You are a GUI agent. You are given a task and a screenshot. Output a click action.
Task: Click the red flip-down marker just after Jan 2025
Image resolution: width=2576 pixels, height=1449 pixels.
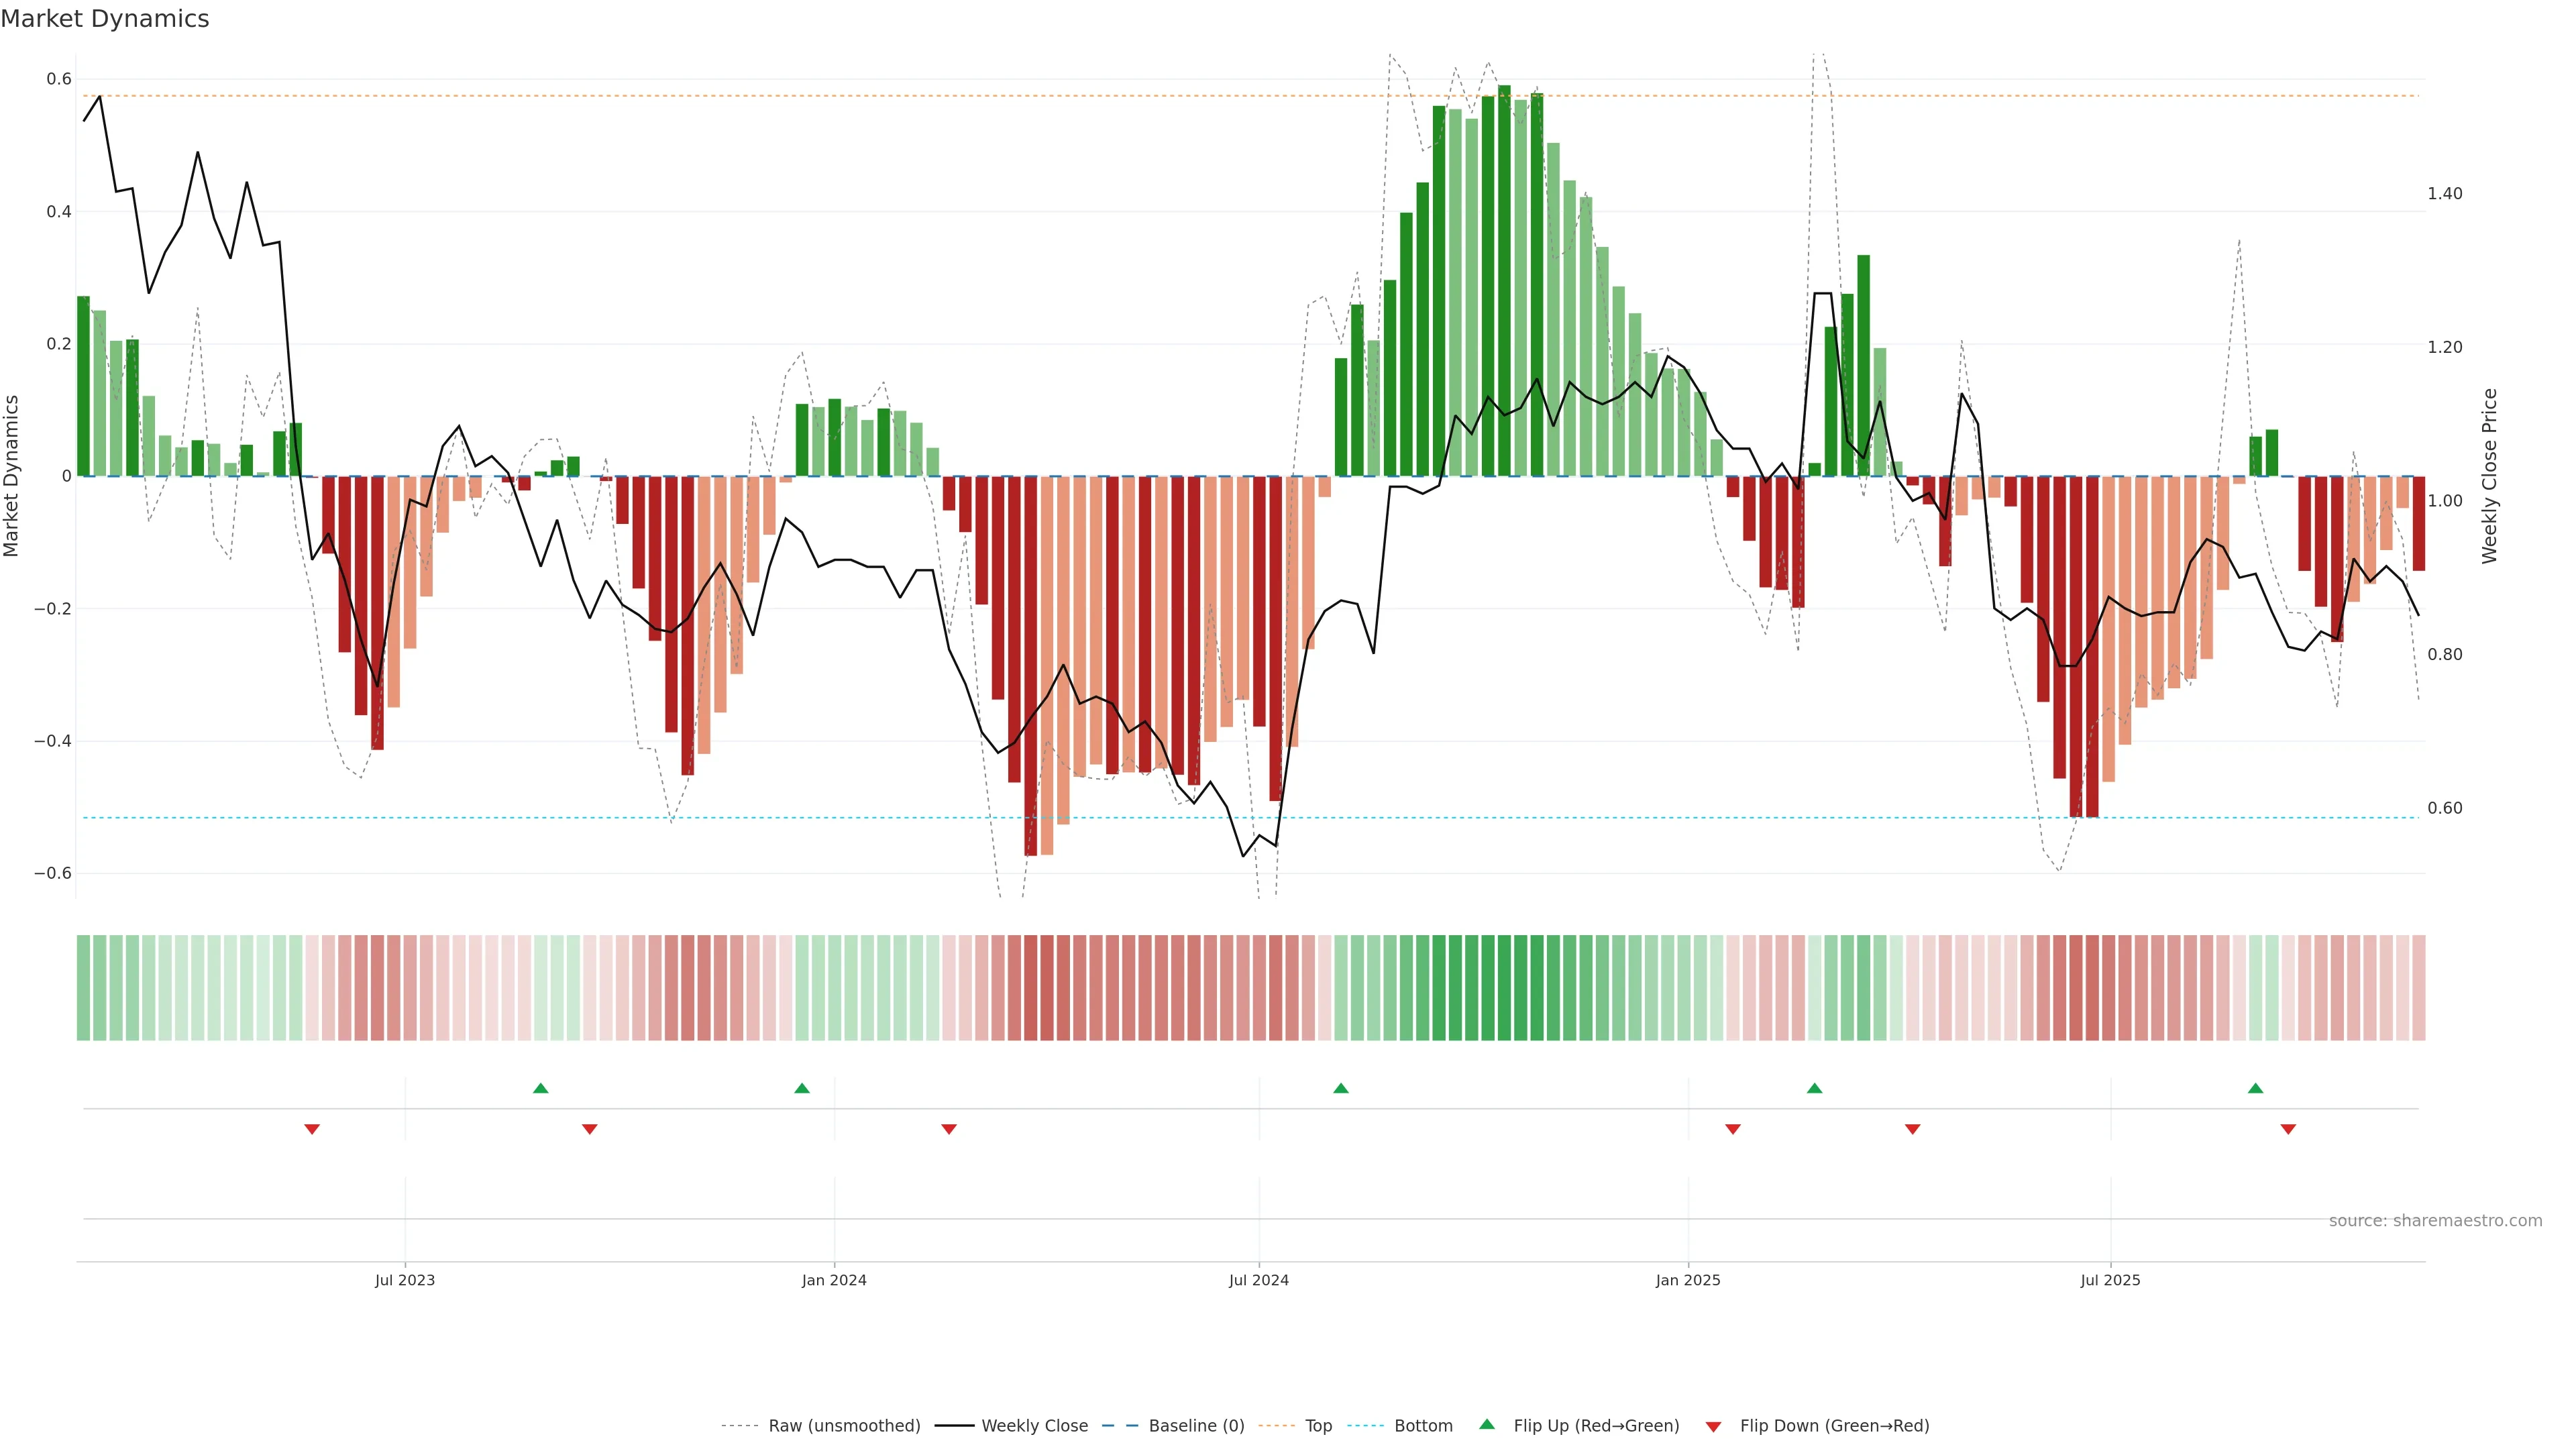1733,1129
